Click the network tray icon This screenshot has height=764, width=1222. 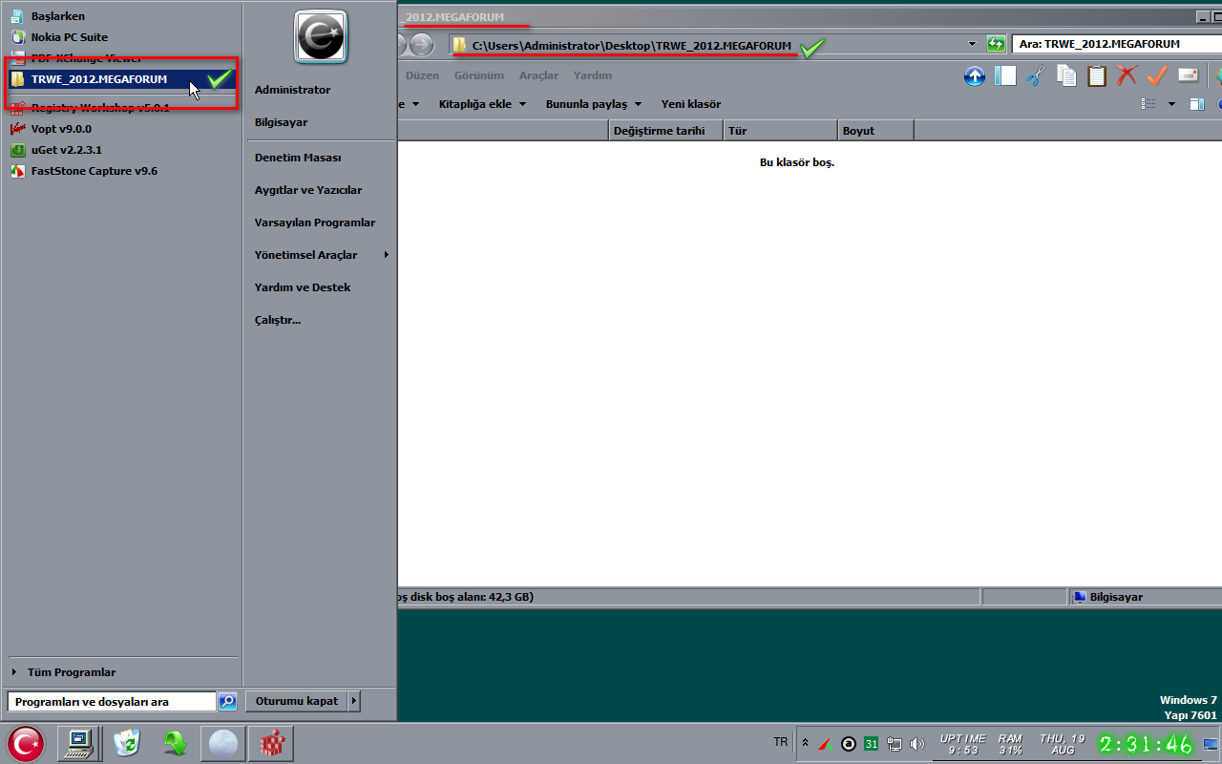(895, 743)
